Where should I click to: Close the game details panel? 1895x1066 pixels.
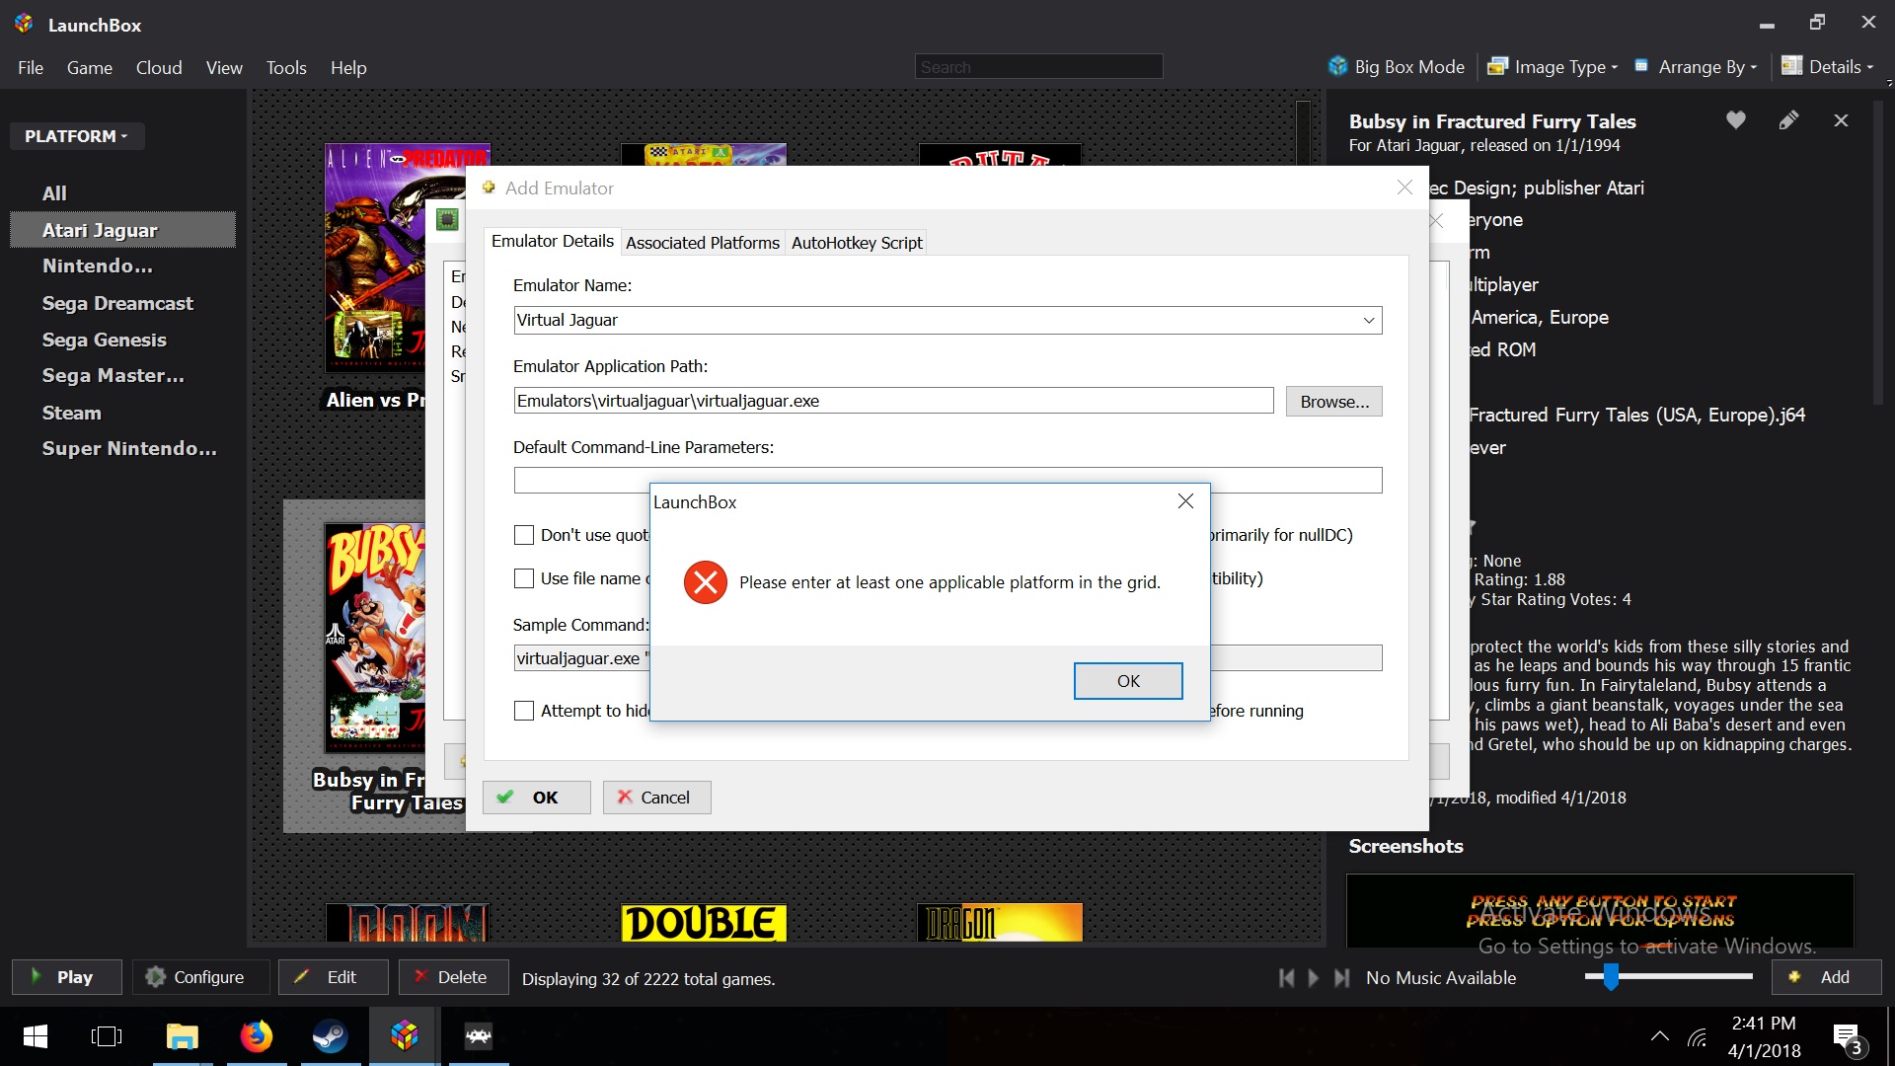(x=1841, y=120)
